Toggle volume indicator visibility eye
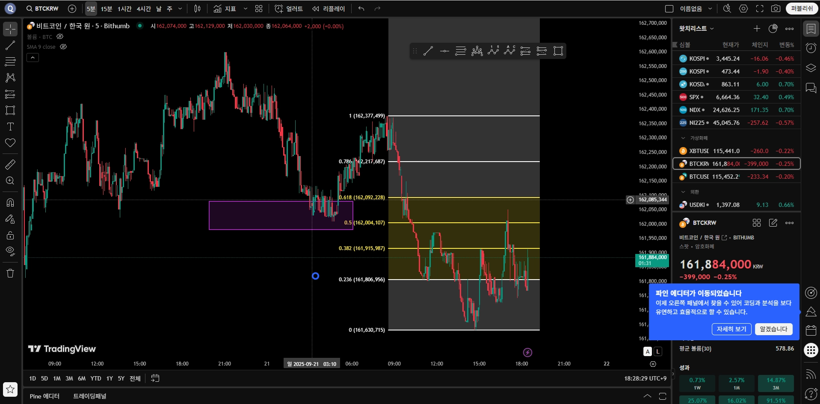The width and height of the screenshot is (820, 404). coord(60,37)
